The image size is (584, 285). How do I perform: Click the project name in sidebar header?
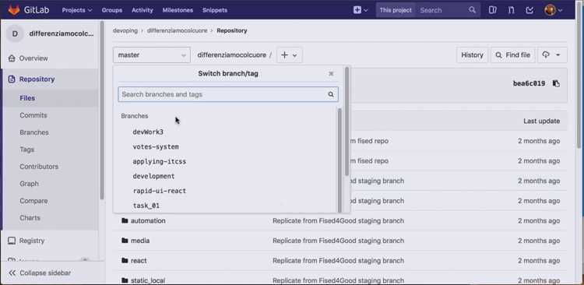(x=62, y=34)
